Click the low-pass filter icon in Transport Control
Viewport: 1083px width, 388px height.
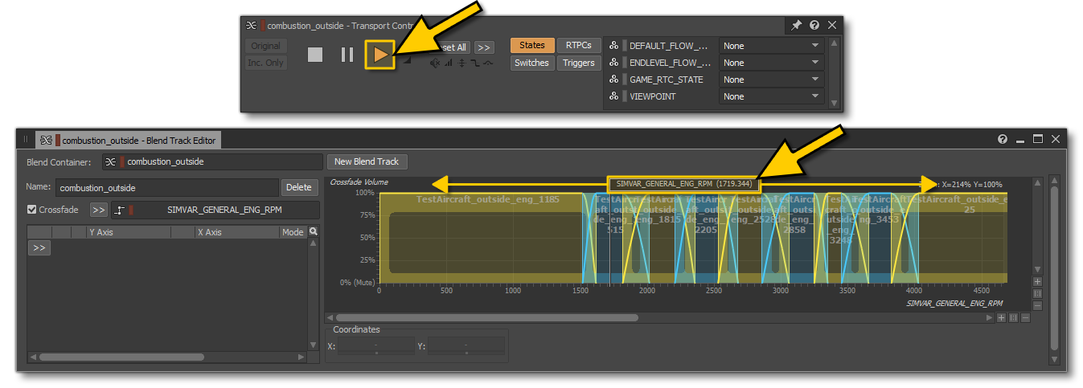(474, 63)
